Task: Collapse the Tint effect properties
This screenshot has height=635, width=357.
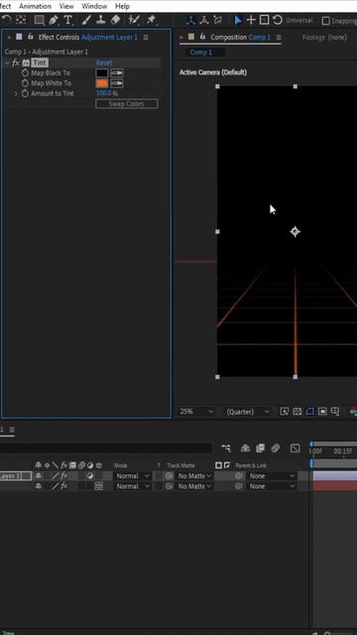Action: click(x=7, y=63)
